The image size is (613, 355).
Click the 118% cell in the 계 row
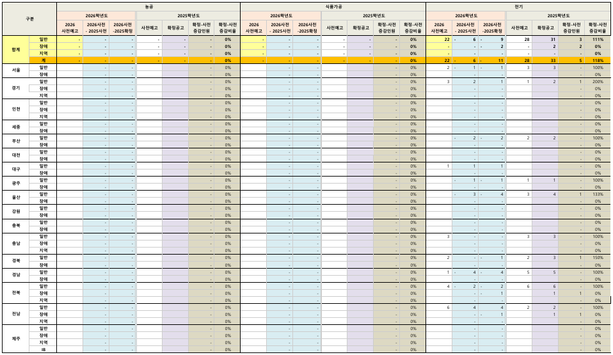pos(598,61)
